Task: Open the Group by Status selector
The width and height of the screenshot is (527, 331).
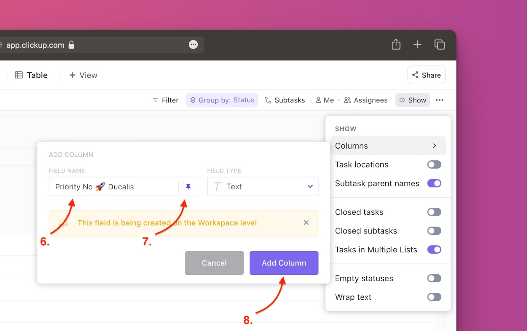Action: pyautogui.click(x=222, y=100)
